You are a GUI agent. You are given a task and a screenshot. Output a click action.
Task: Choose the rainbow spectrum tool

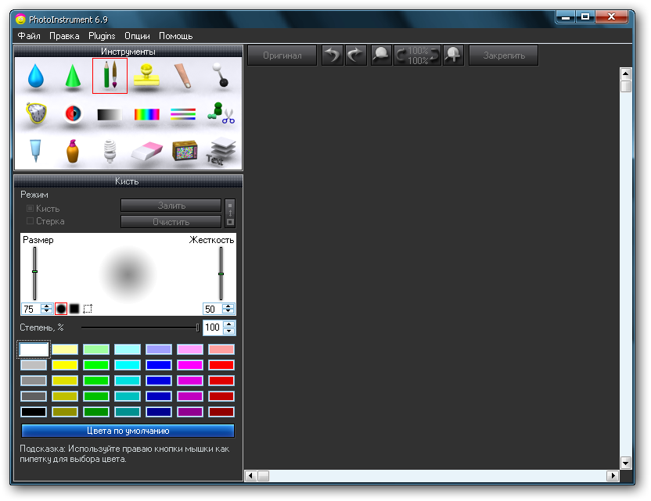146,115
